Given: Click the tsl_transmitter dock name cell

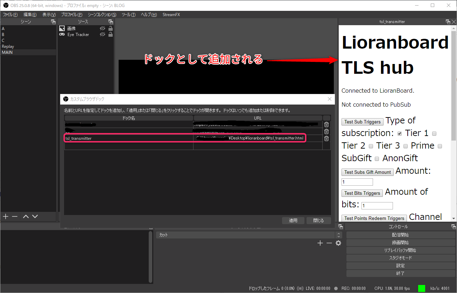Looking at the screenshot, I should point(129,138).
